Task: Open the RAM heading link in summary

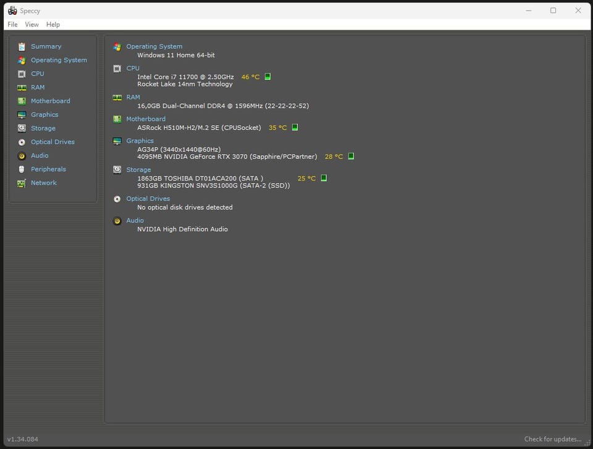Action: (x=133, y=97)
